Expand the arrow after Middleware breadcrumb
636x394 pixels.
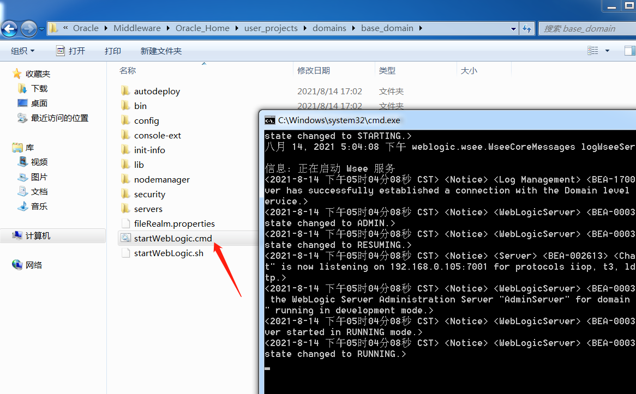168,28
